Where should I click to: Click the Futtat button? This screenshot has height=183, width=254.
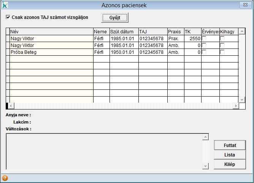point(230,145)
